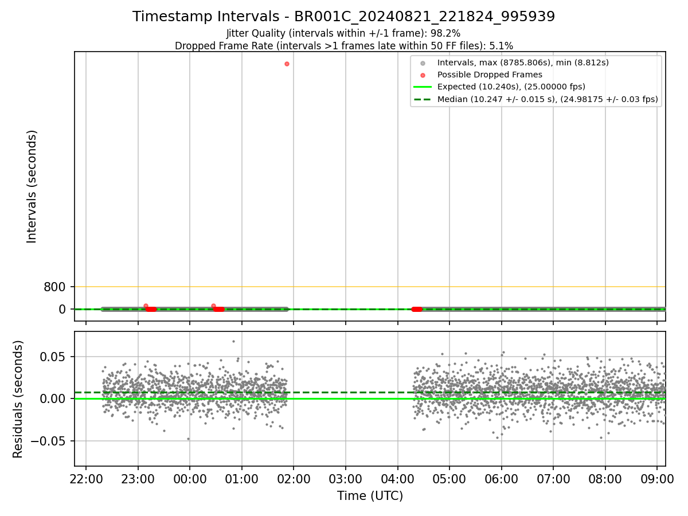Click the '00:00' x-axis tick label
The height and width of the screenshot is (516, 688).
point(190,478)
